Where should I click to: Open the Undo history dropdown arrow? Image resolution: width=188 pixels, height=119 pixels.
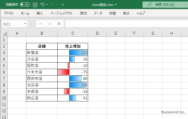point(47,5)
